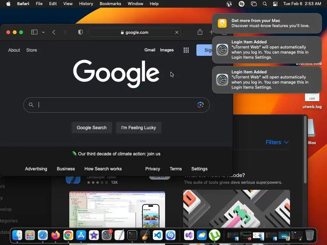Click the App Store window scrollbar
Image resolution: width=327 pixels, height=245 pixels.
305,150
